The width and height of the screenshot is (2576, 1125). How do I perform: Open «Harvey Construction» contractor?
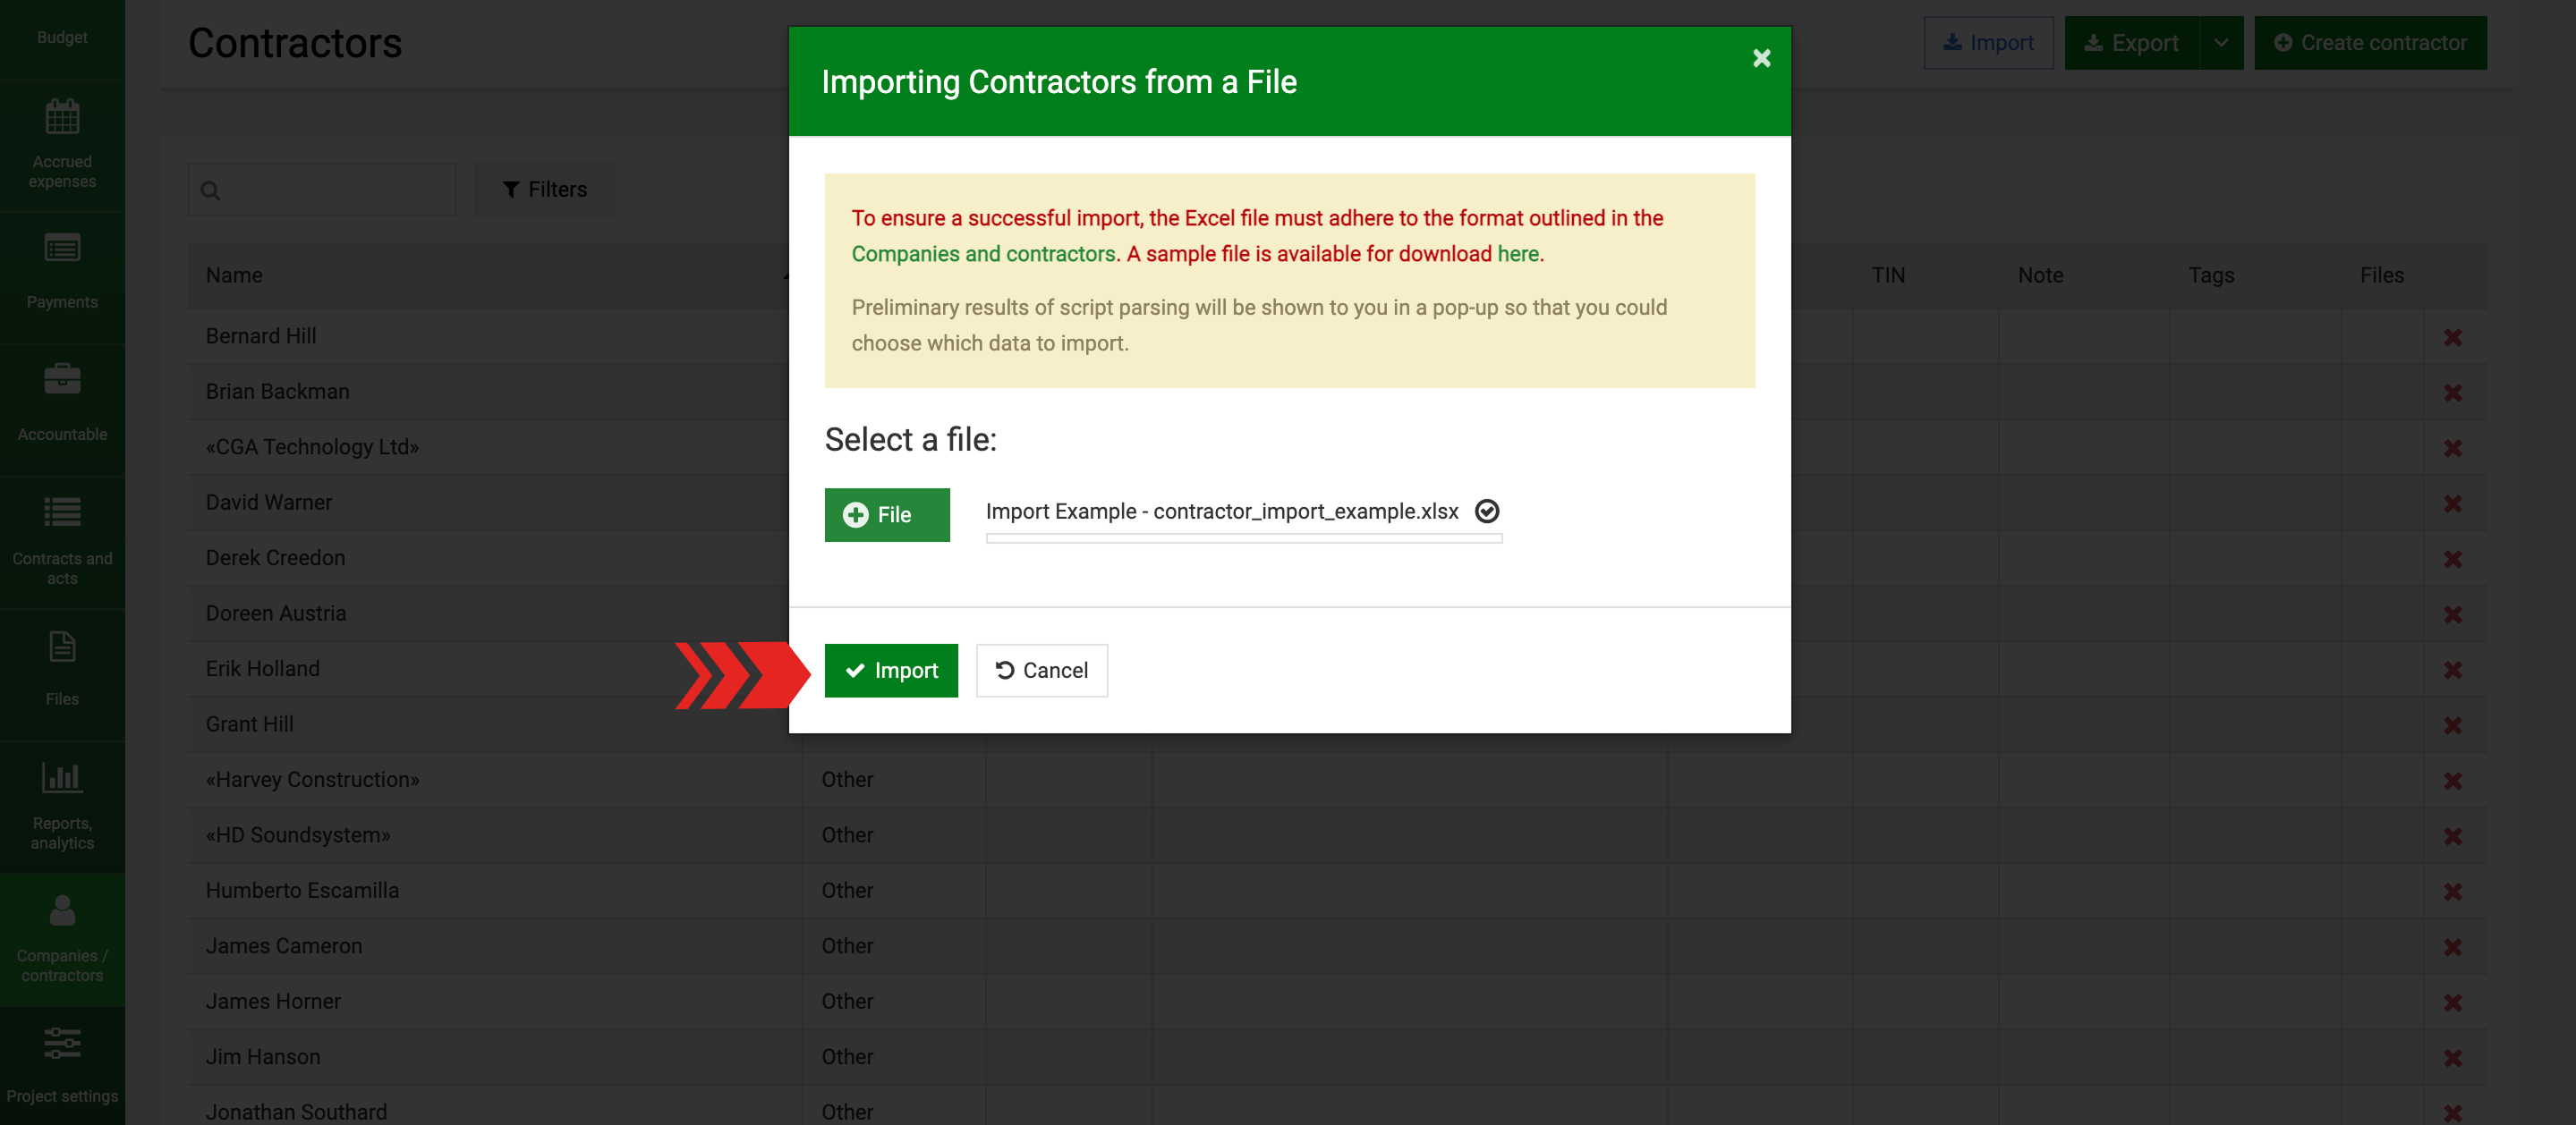313,781
